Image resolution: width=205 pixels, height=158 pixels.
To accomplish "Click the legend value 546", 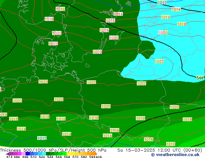I will (59, 157).
